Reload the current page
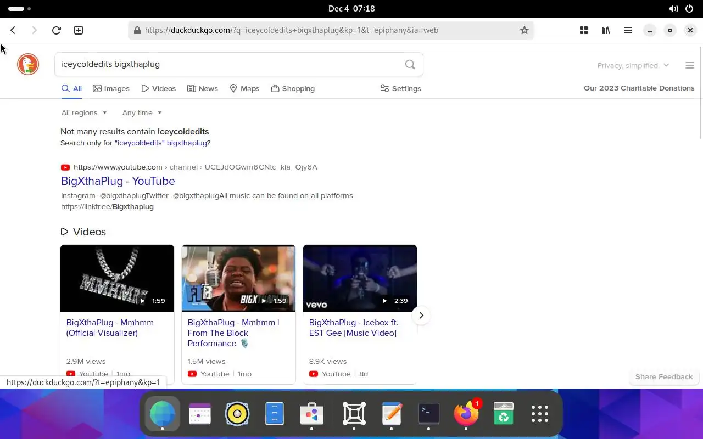 point(56,30)
